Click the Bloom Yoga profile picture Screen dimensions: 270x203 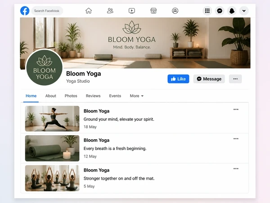[45, 67]
